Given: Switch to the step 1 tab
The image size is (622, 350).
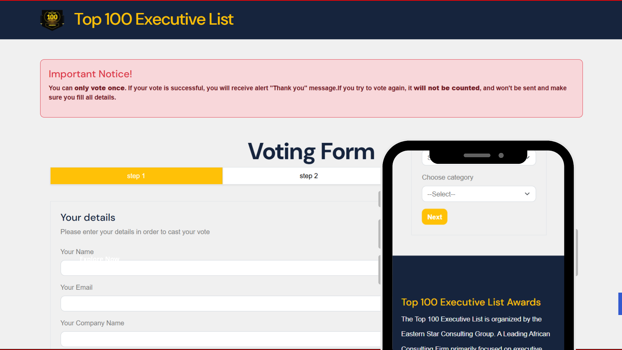Looking at the screenshot, I should tap(136, 176).
